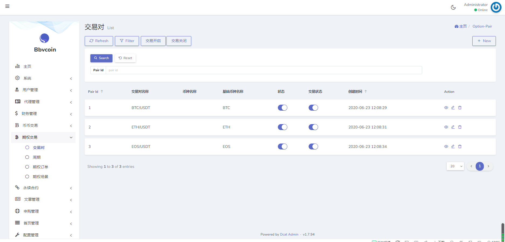The height and width of the screenshot is (242, 505).
Task: Expand the 用户管理 menu chevron
Action: coord(71,90)
